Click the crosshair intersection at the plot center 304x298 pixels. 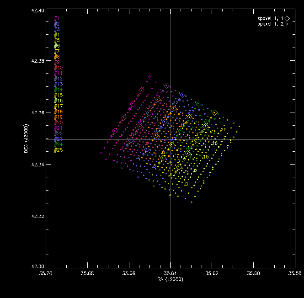(171, 139)
